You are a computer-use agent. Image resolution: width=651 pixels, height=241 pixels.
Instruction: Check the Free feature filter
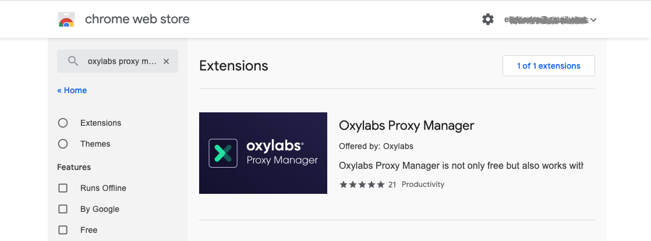63,230
